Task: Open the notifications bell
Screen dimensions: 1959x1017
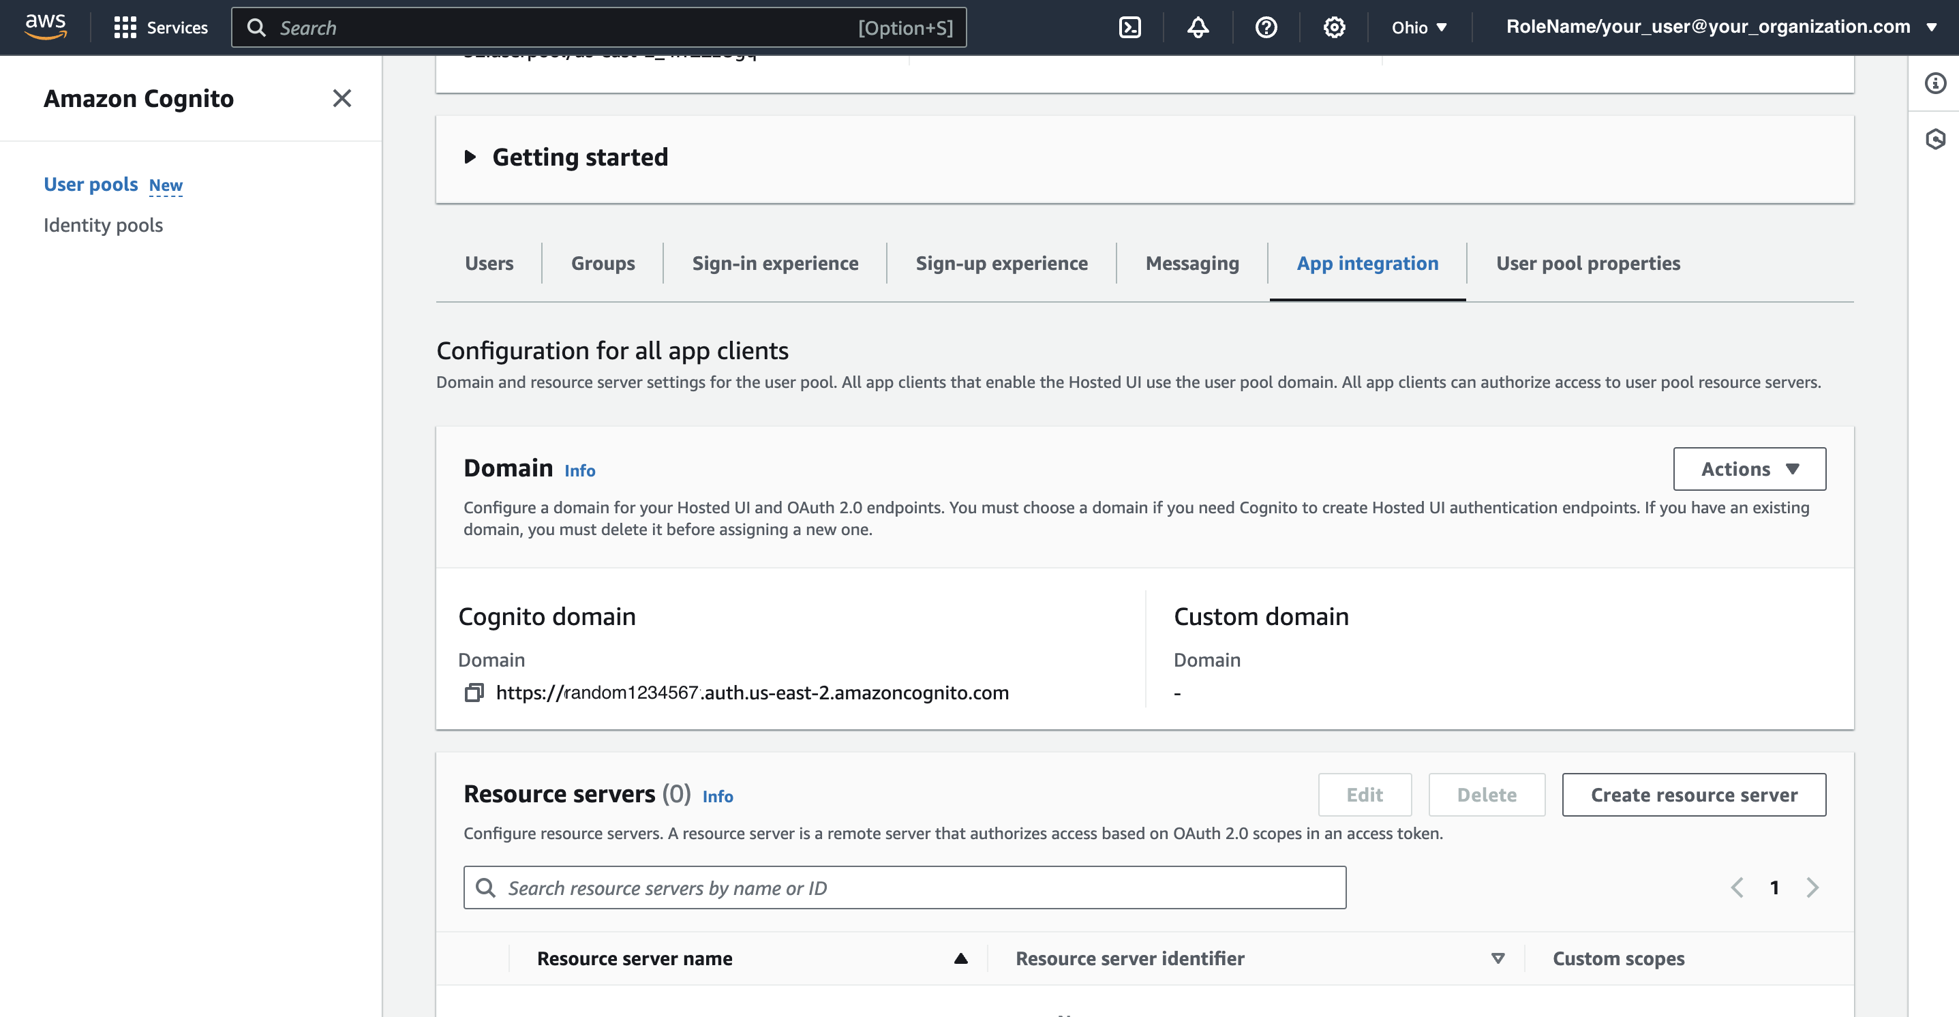Action: 1198,27
